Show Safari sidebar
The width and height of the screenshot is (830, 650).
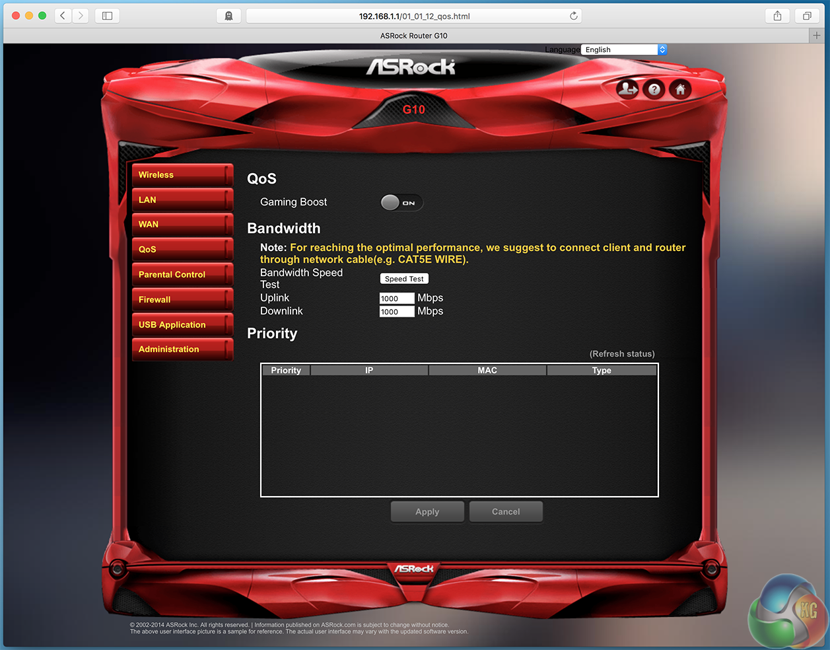point(107,16)
